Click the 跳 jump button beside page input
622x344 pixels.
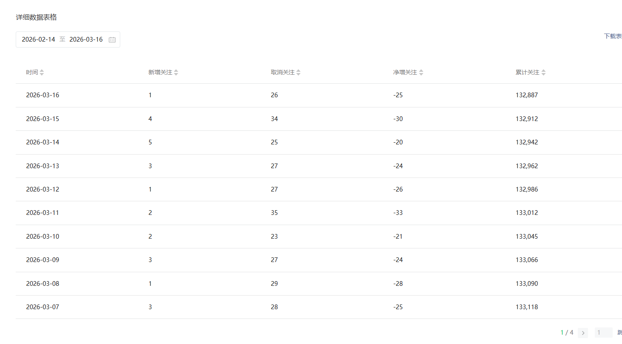tap(619, 333)
